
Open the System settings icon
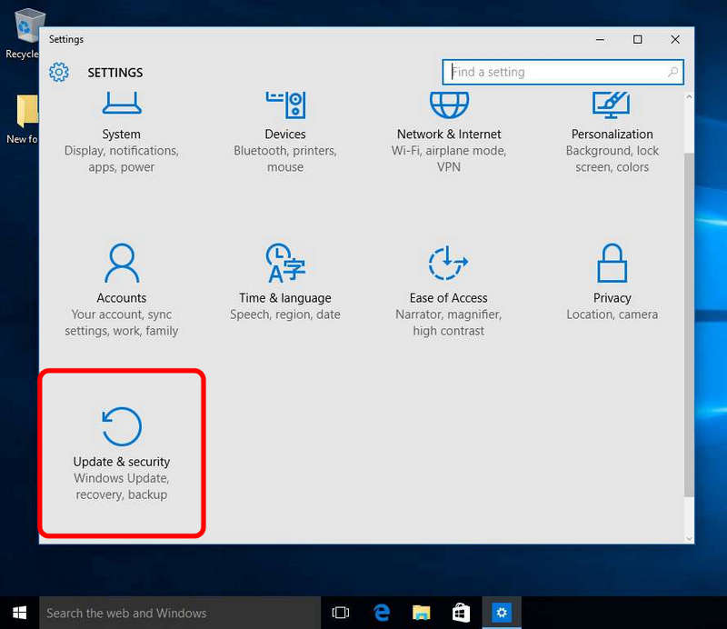(x=122, y=103)
